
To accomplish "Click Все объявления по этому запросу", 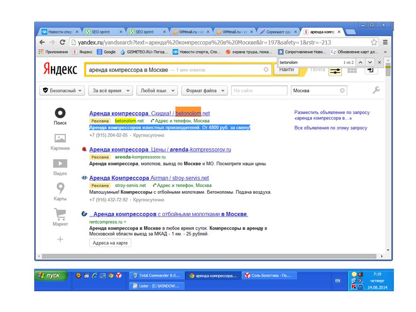I will pos(331,127).
